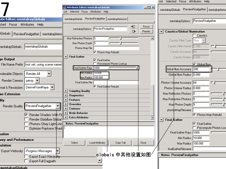Open the List menu in middle window
The width and height of the screenshot is (226, 169).
[x=66, y=12]
